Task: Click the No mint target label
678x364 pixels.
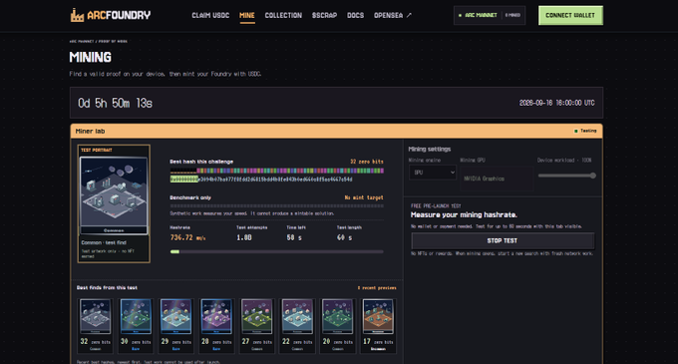Action: 364,197
